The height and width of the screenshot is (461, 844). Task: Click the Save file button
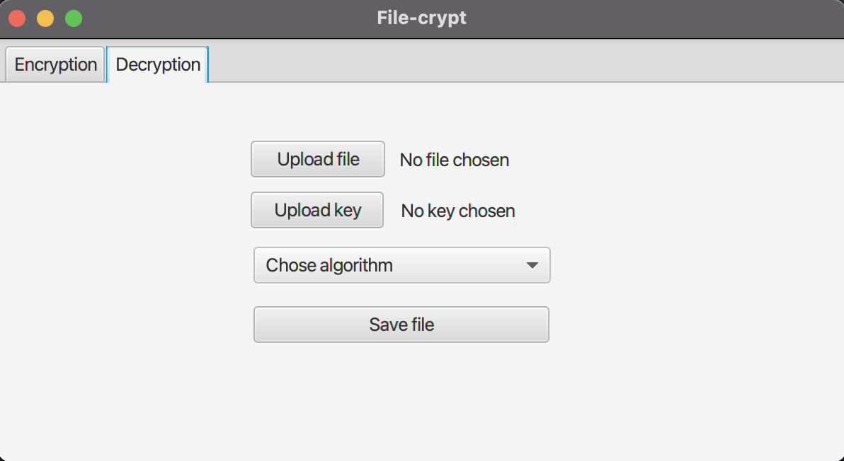click(401, 325)
